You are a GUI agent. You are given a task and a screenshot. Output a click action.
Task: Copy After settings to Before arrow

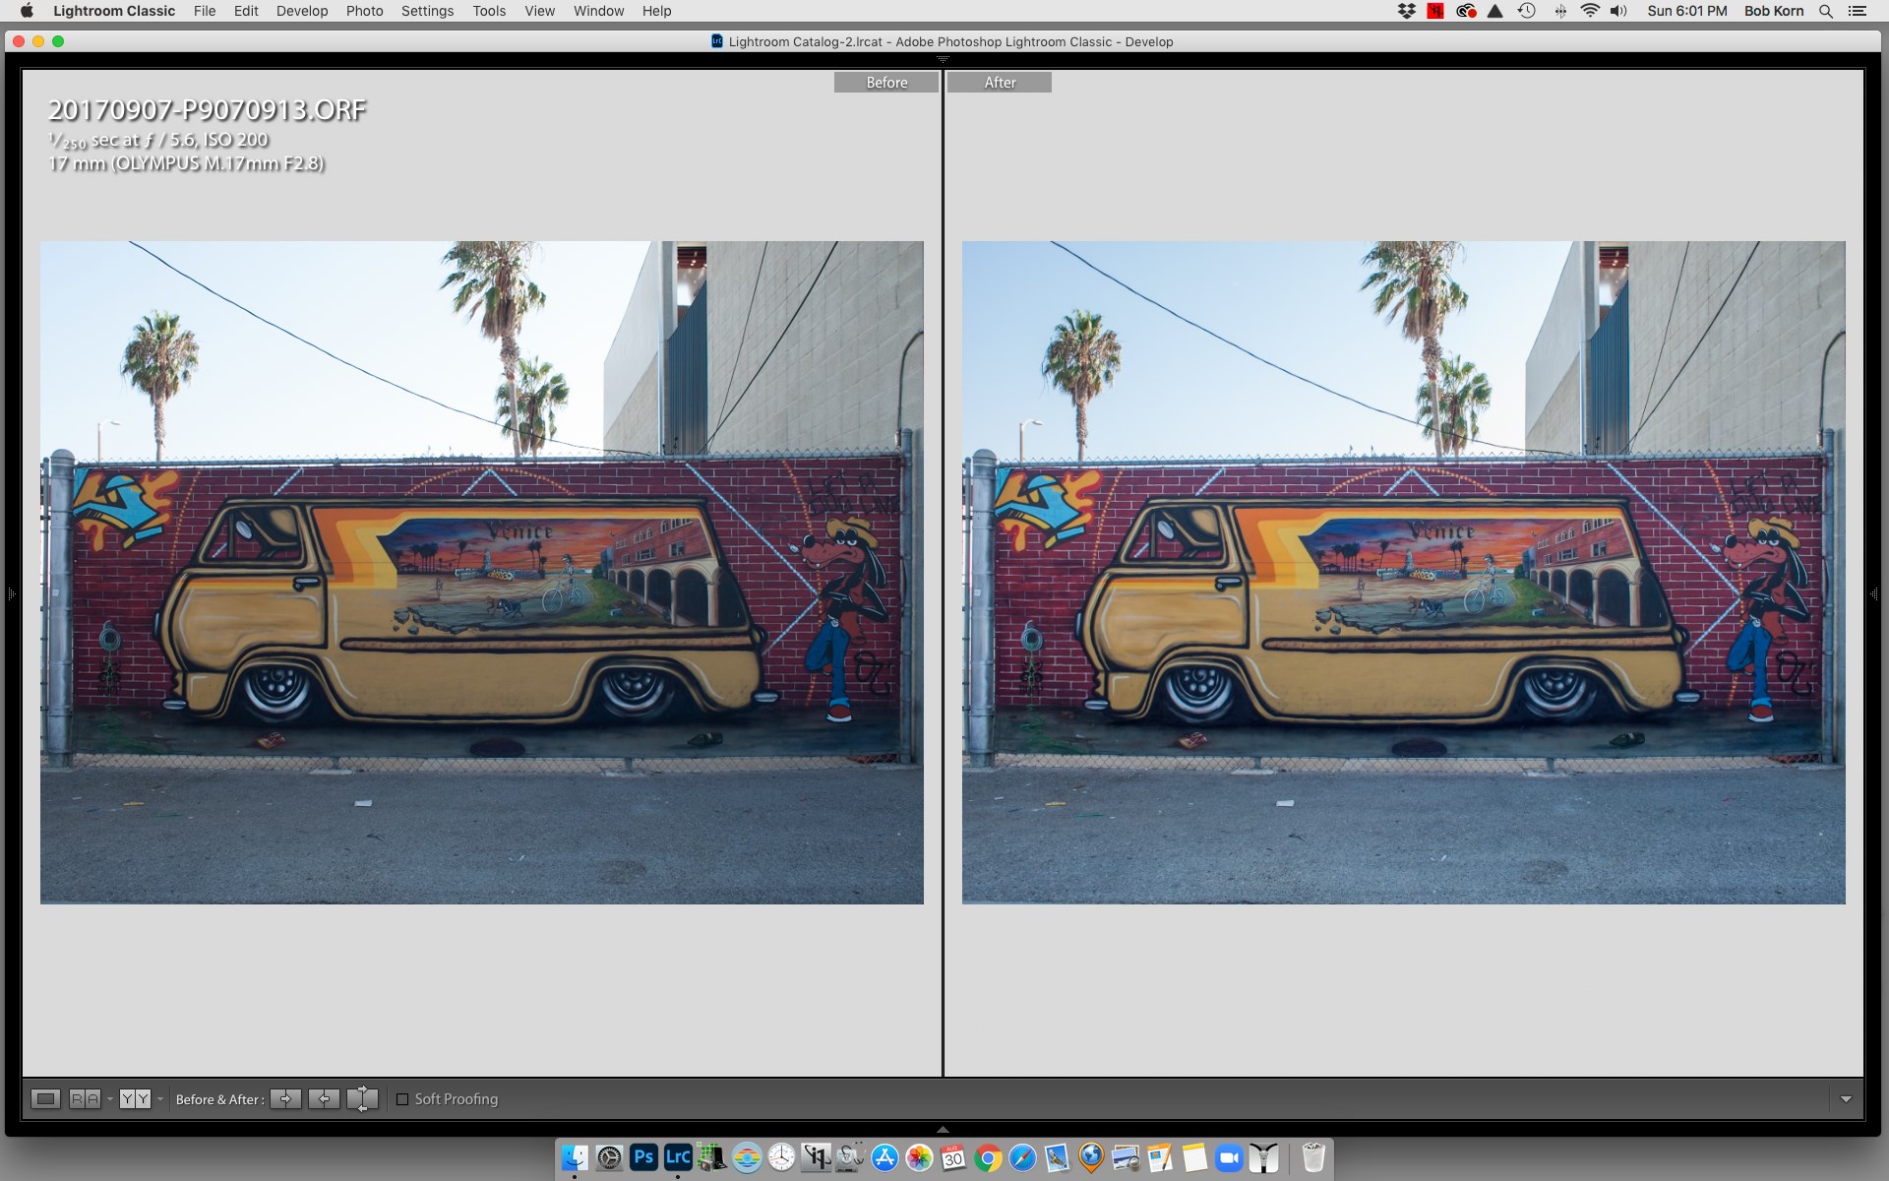pyautogui.click(x=324, y=1098)
